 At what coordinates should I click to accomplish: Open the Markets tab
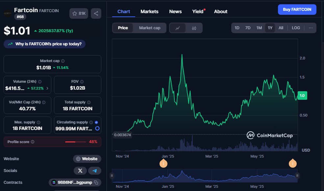click(x=149, y=11)
